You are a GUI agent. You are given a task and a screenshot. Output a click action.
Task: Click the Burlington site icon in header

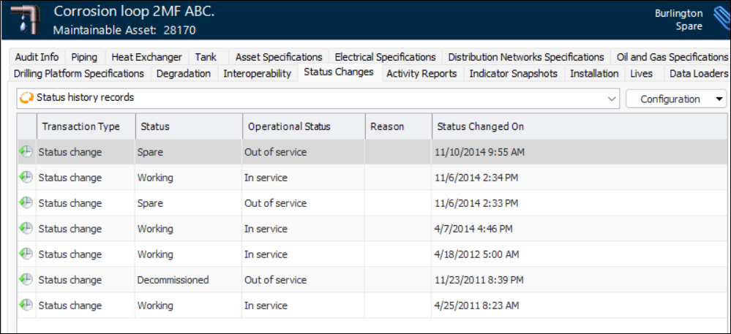[718, 20]
